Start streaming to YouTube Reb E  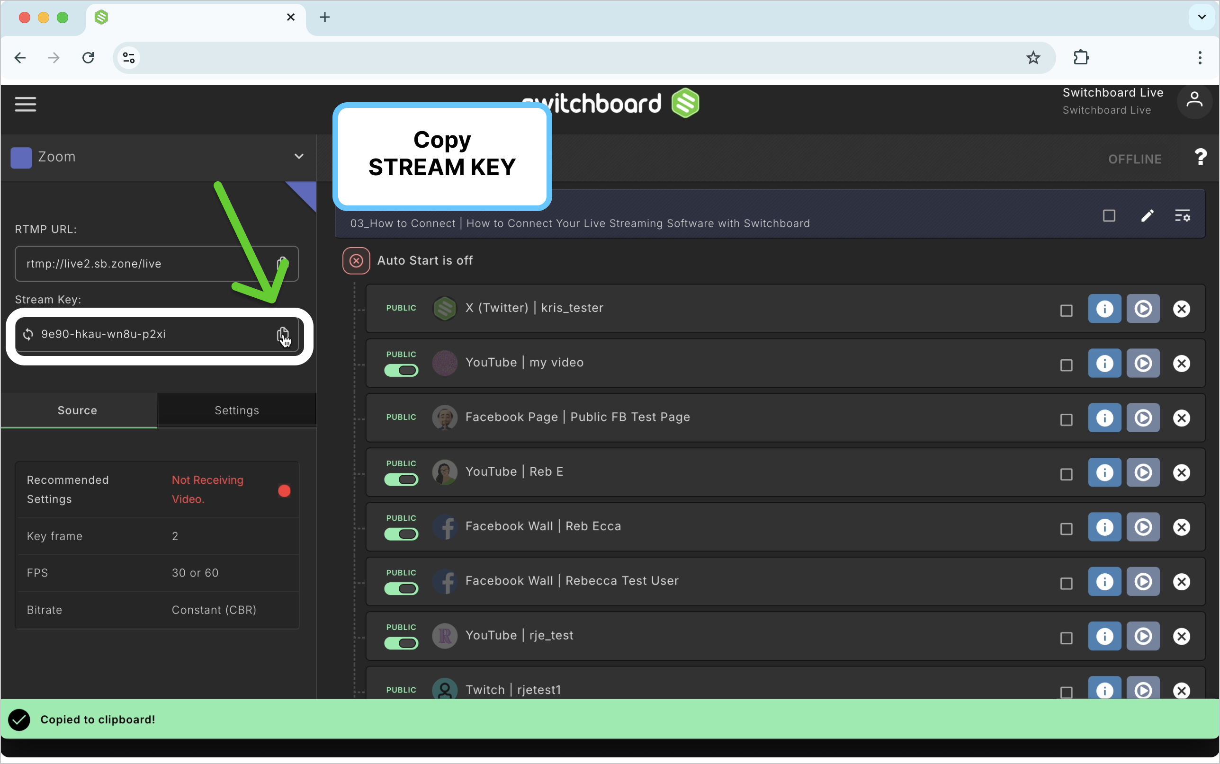tap(1143, 472)
